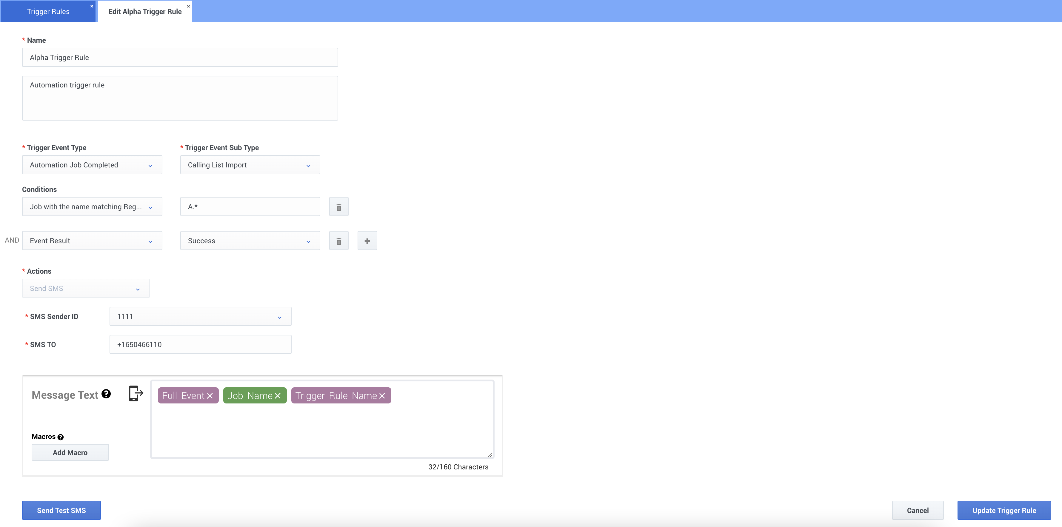Click the Add Macro button
This screenshot has height=527, width=1062.
coord(70,452)
